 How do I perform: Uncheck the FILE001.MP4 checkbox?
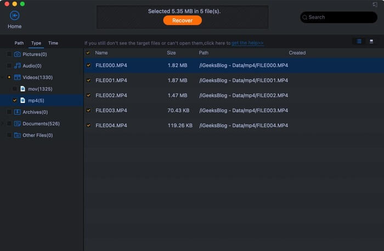click(x=88, y=80)
